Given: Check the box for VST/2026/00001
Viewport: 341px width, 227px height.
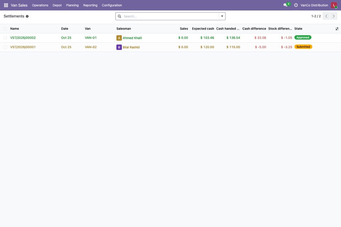Looking at the screenshot, I should coord(5,47).
